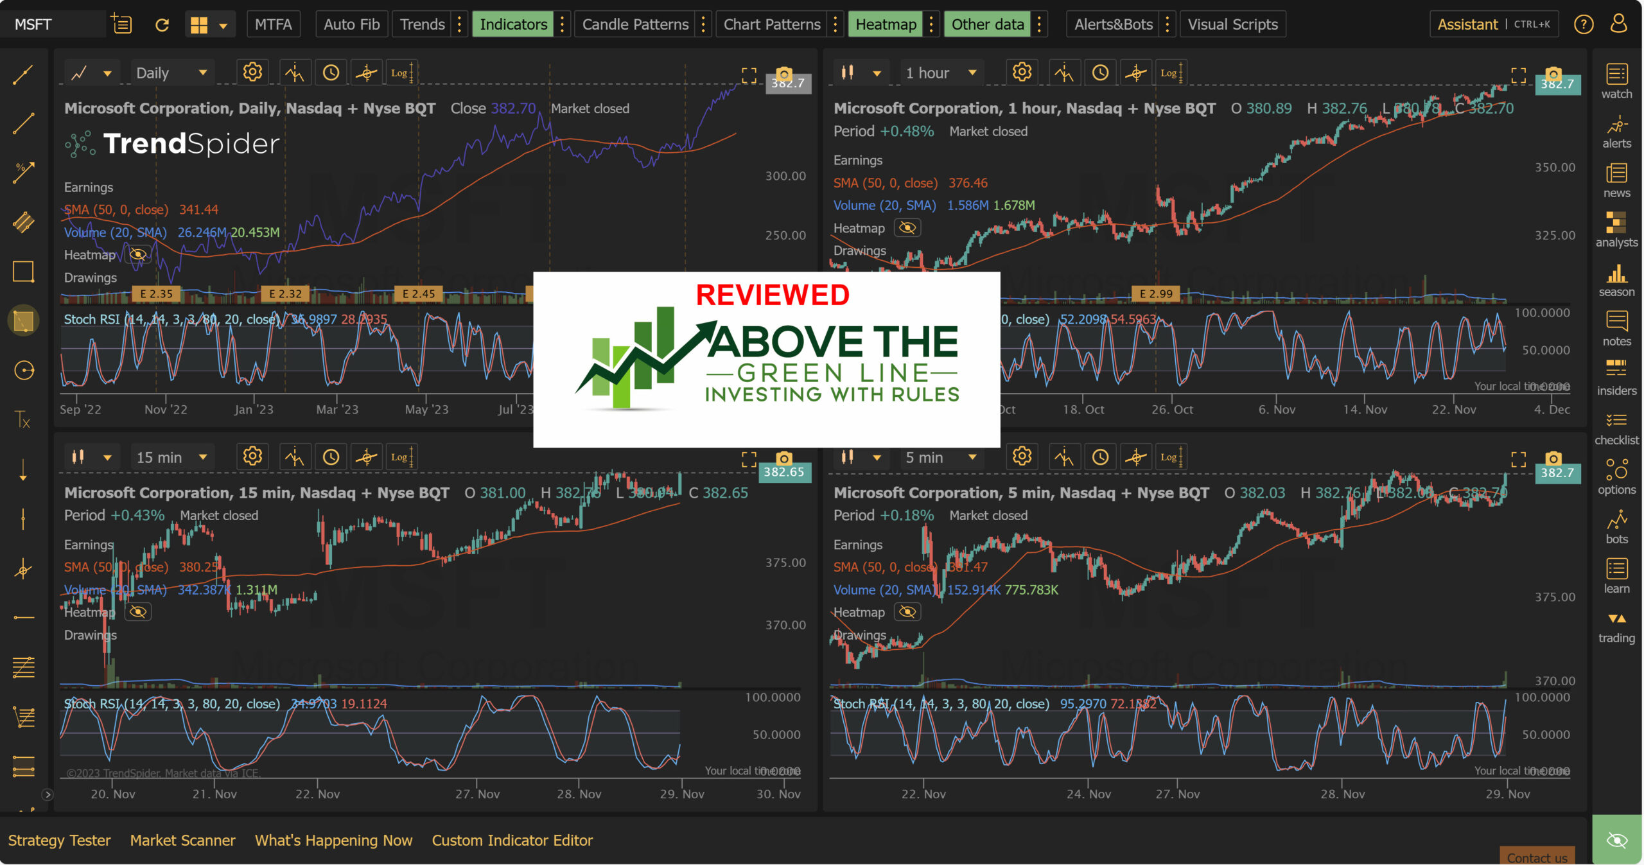
Task: Open the alerts sidebar icon
Action: point(1616,130)
